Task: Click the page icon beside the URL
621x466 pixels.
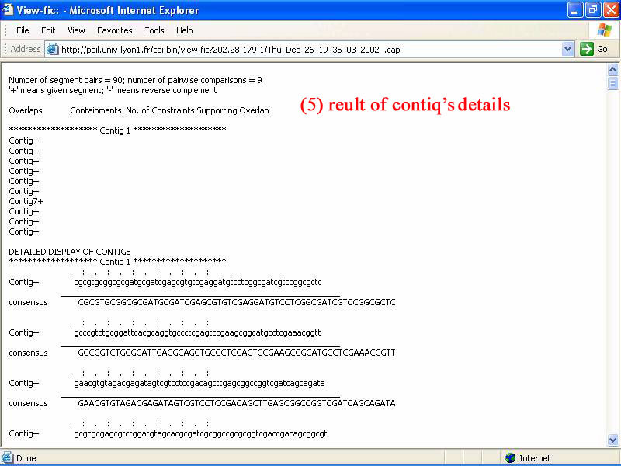Action: click(53, 49)
